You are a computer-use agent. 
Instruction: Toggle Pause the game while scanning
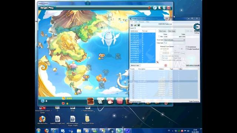pyautogui.click(x=161, y=60)
